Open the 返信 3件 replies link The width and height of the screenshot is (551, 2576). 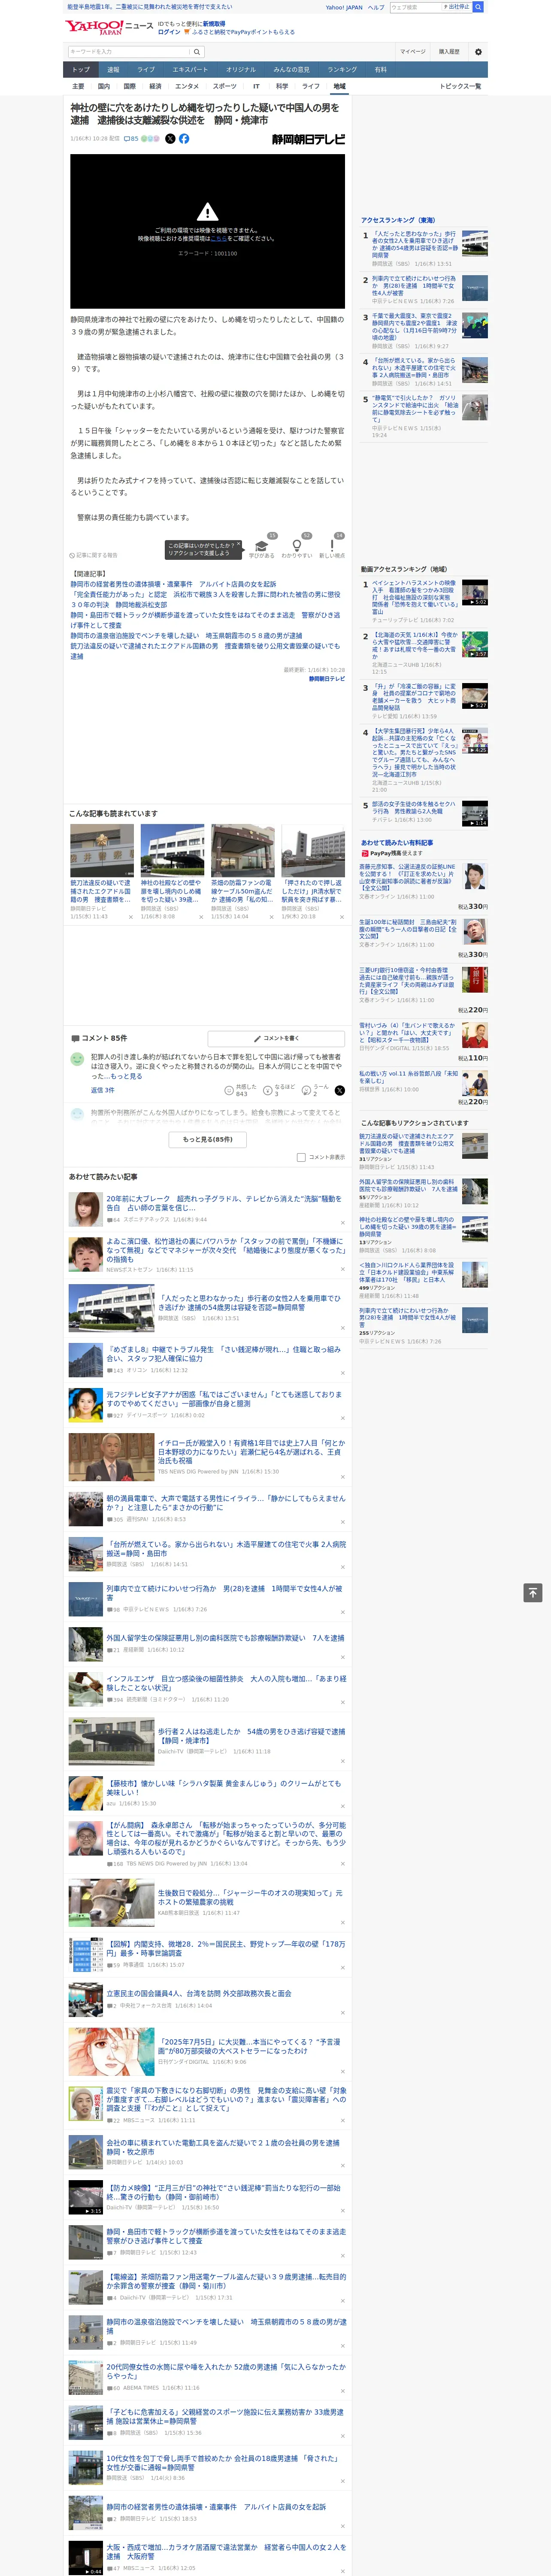(x=103, y=1090)
